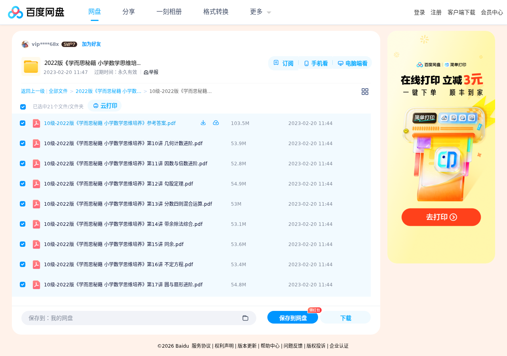Switch to grid view icon
The height and width of the screenshot is (356, 507).
365,91
